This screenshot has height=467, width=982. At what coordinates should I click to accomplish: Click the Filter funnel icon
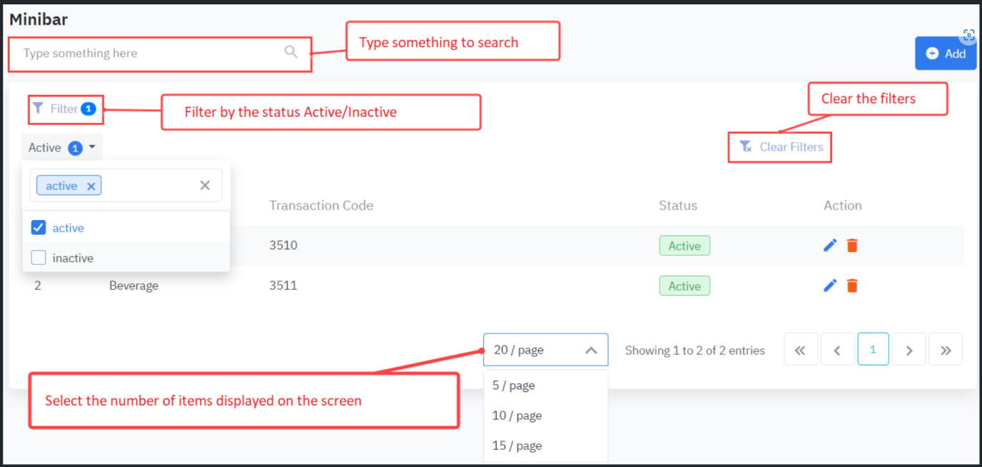pyautogui.click(x=38, y=109)
